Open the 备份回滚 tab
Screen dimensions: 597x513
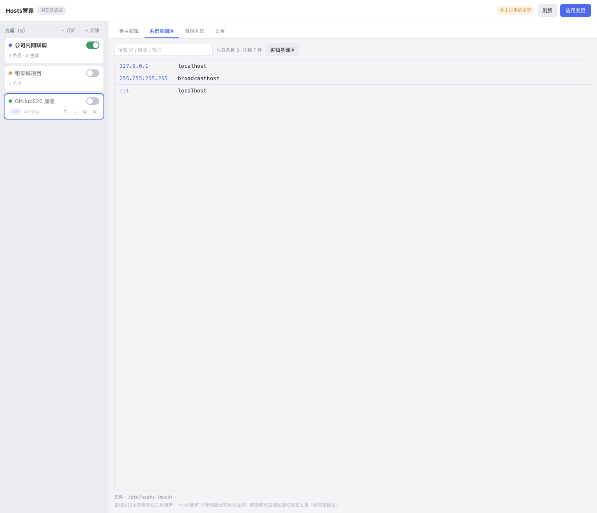point(195,31)
